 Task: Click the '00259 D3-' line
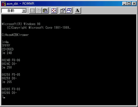[x=9, y=78]
